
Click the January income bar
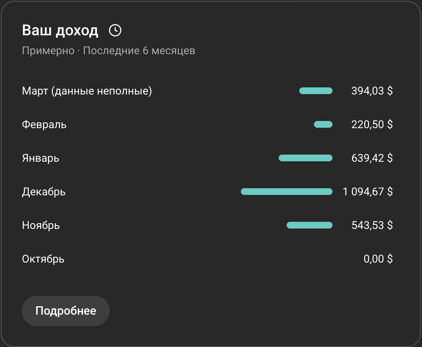click(306, 158)
